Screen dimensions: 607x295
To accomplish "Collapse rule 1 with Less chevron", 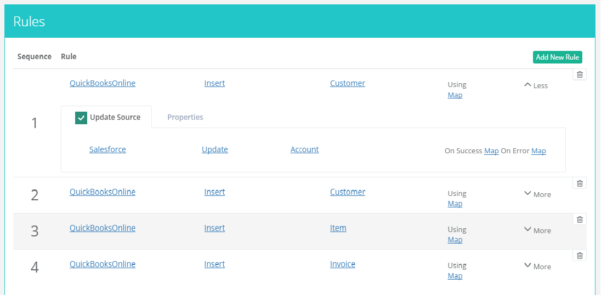I will point(536,85).
